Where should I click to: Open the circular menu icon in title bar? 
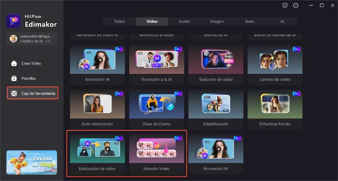(x=296, y=5)
